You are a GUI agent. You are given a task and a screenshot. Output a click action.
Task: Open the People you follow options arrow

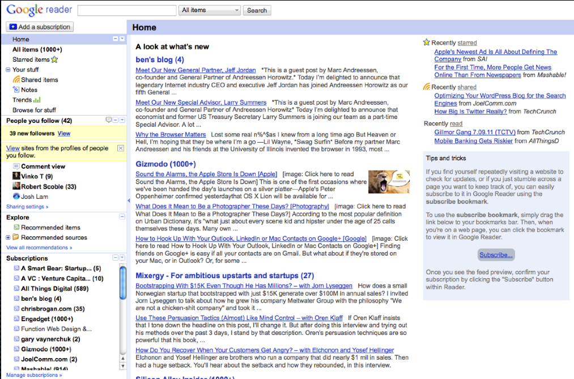coord(122,120)
